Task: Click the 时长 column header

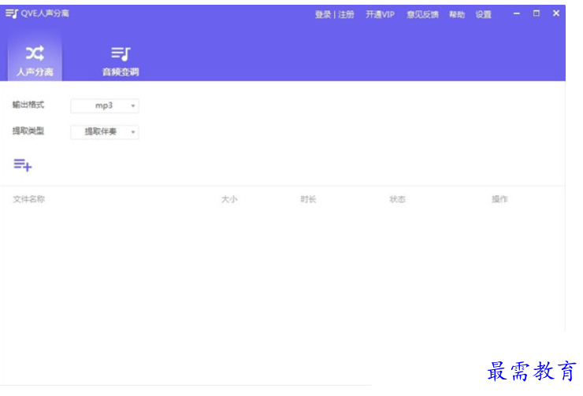Action: [x=308, y=199]
